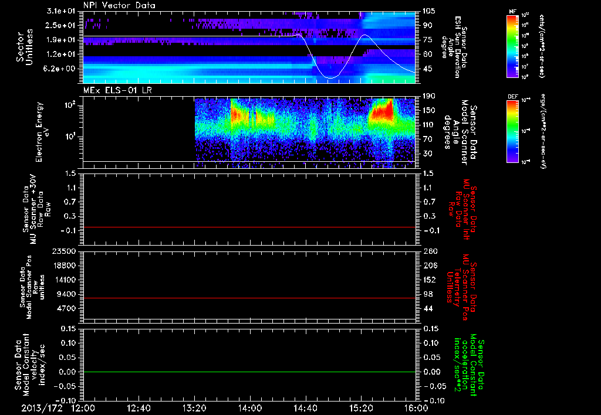The height and width of the screenshot is (415, 601).
Task: Click the 9400 scanner position tick label
Action: 66,294
